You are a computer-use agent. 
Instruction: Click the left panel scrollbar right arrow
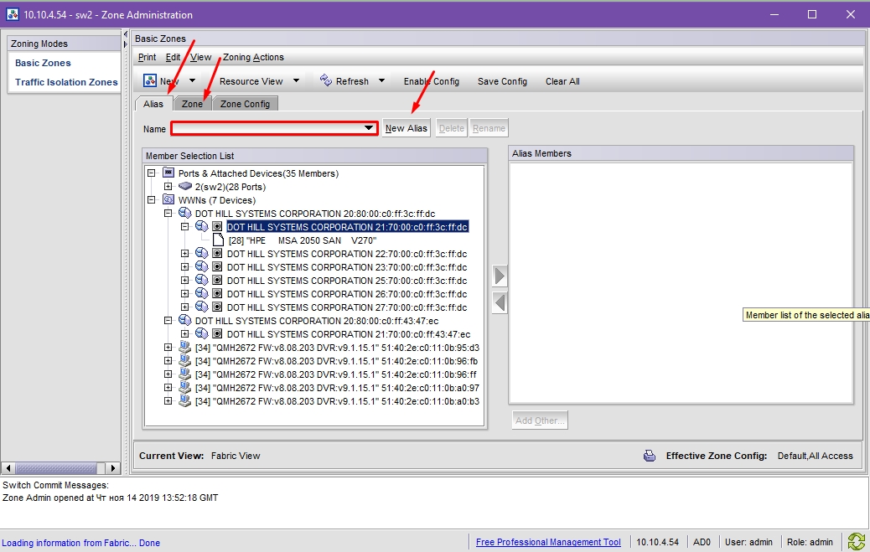(x=112, y=467)
